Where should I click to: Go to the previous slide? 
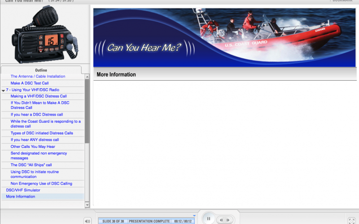click(221, 220)
